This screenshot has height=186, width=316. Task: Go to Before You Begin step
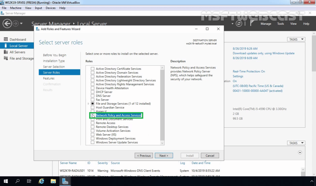[55, 55]
